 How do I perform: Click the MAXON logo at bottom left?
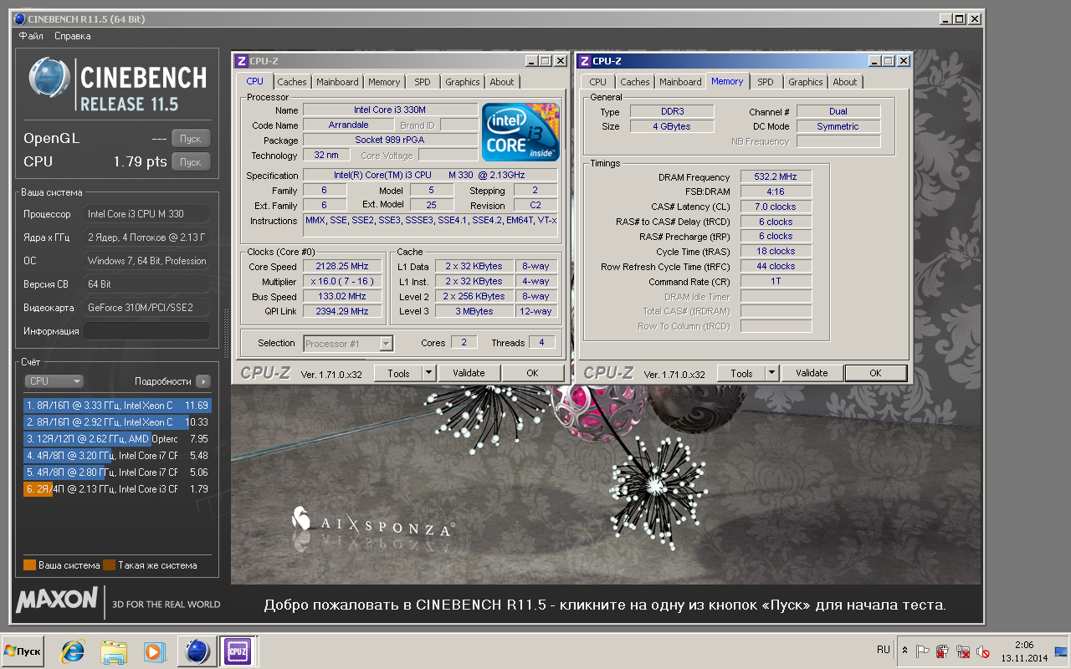tap(57, 600)
